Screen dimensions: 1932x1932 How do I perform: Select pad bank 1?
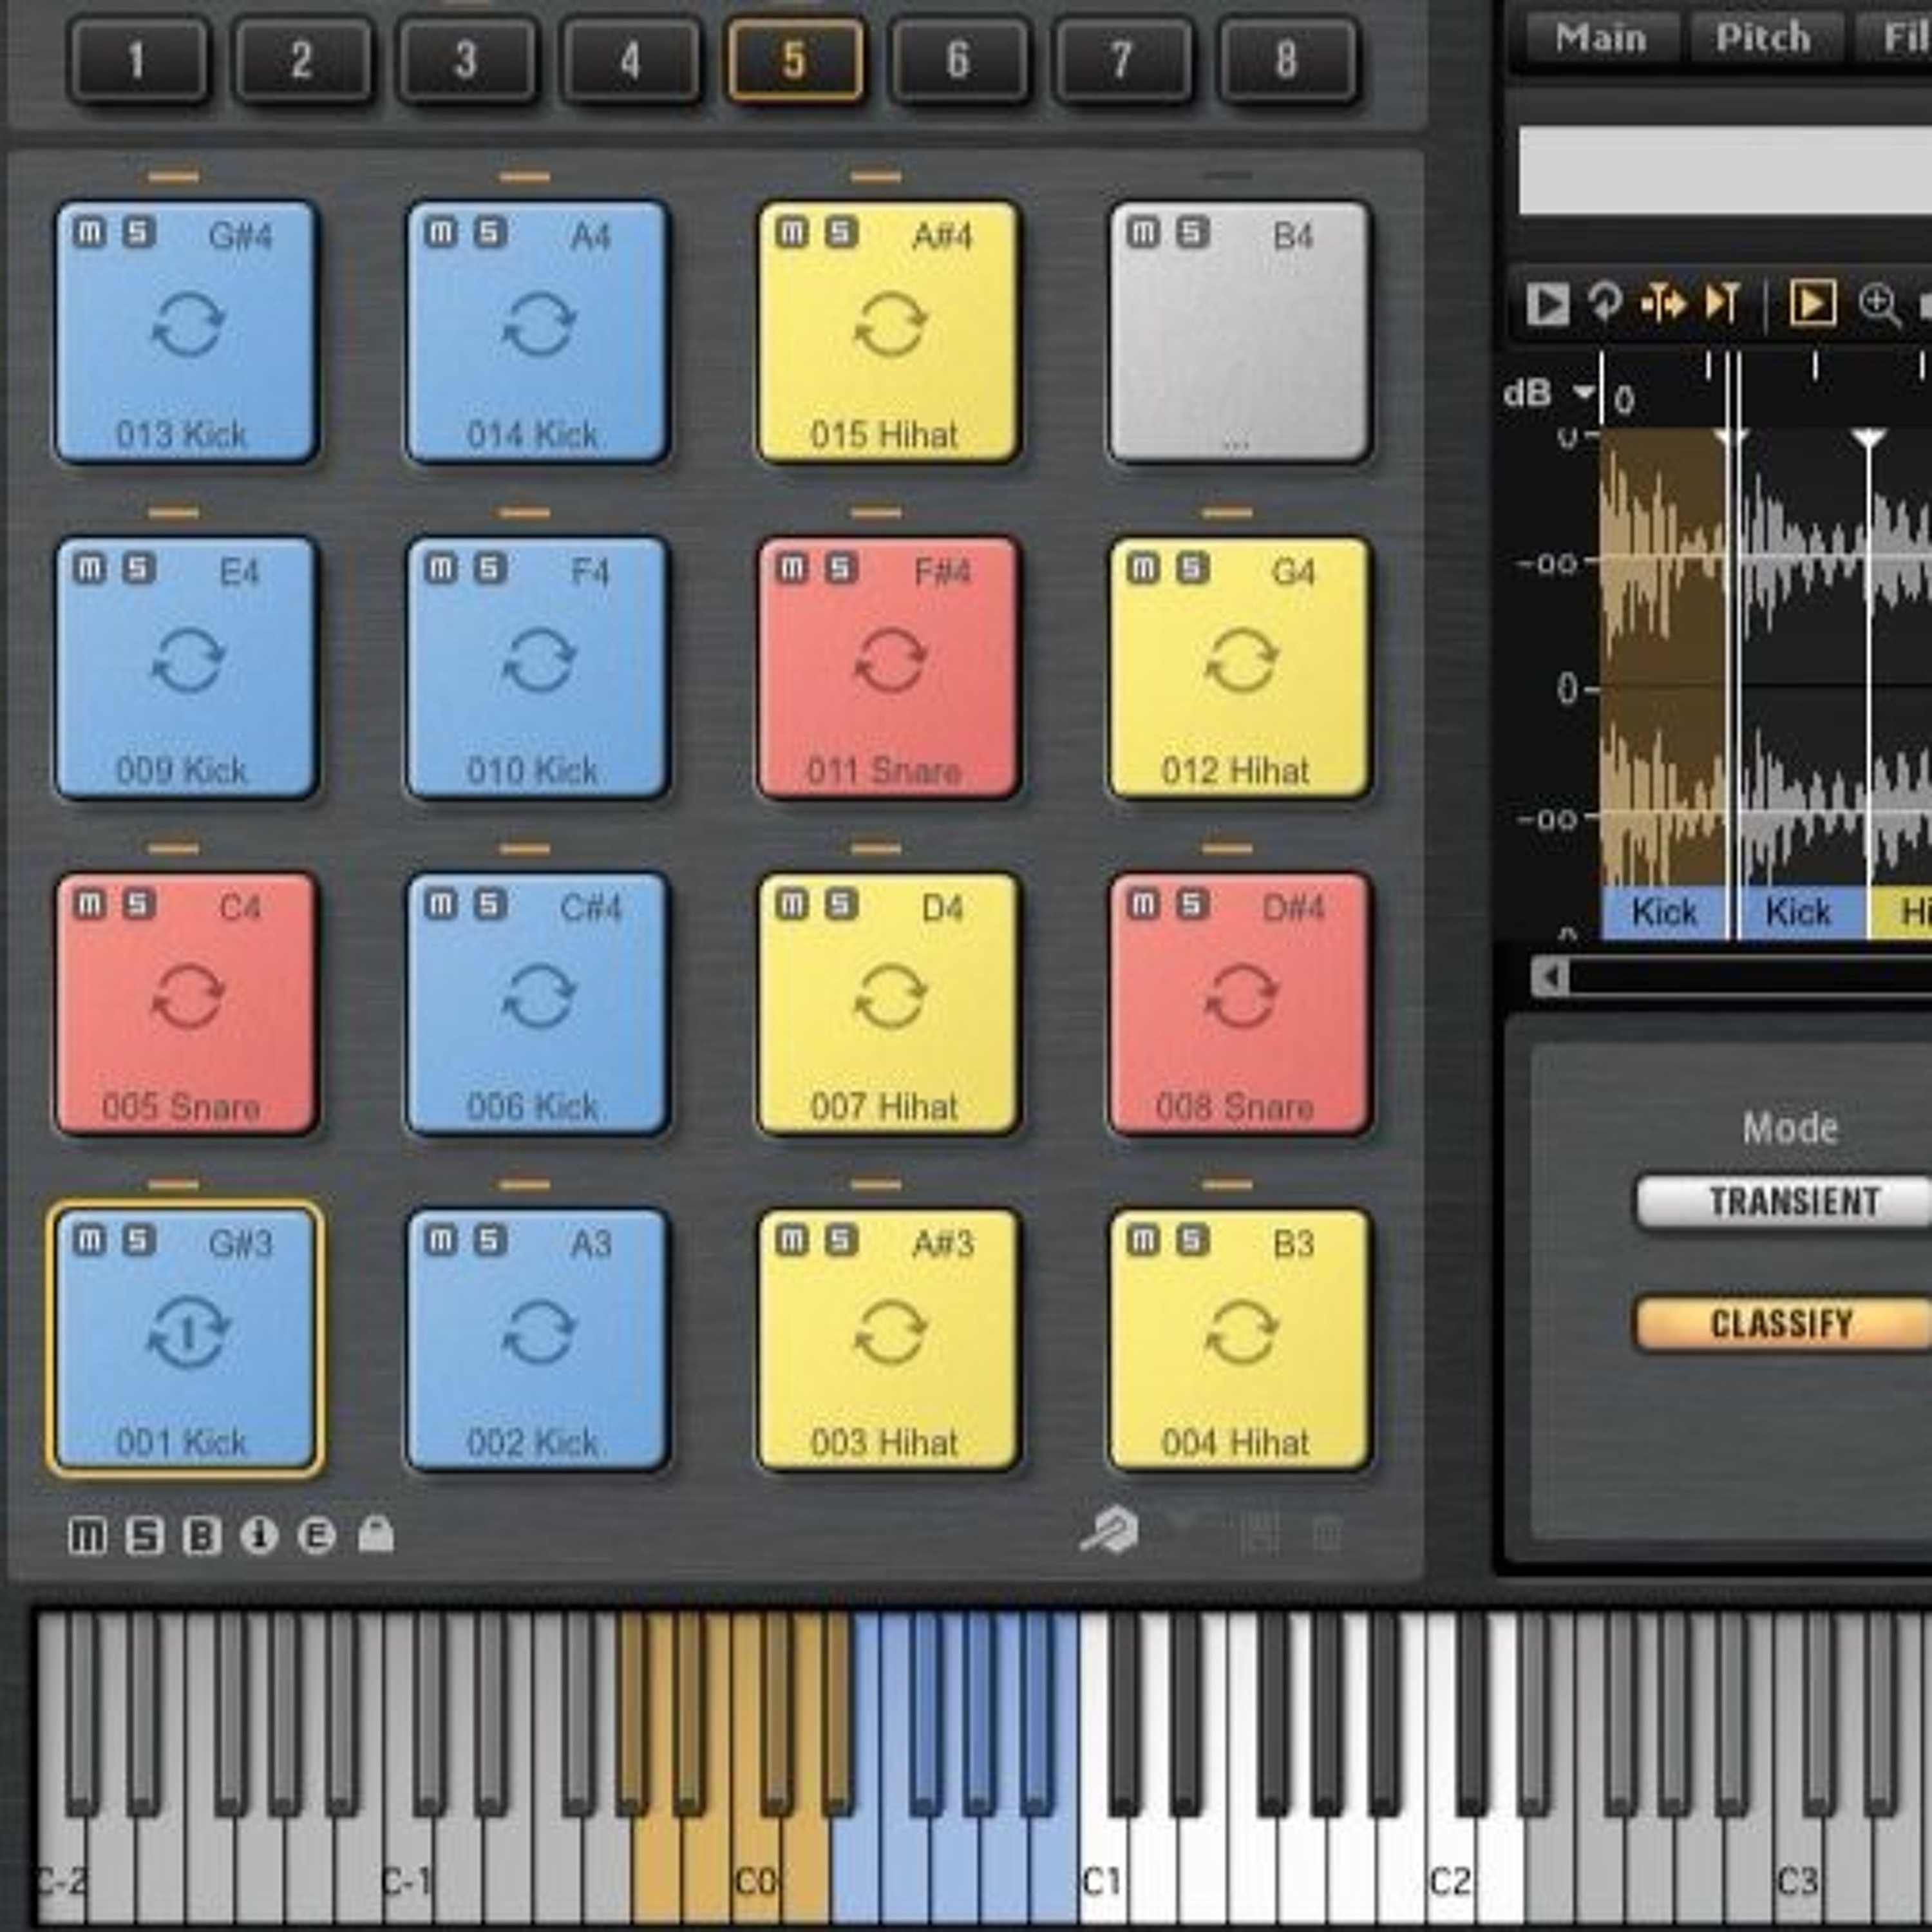pos(138,60)
